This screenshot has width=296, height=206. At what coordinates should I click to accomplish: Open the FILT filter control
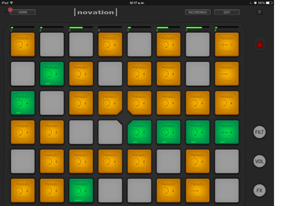[259, 132]
